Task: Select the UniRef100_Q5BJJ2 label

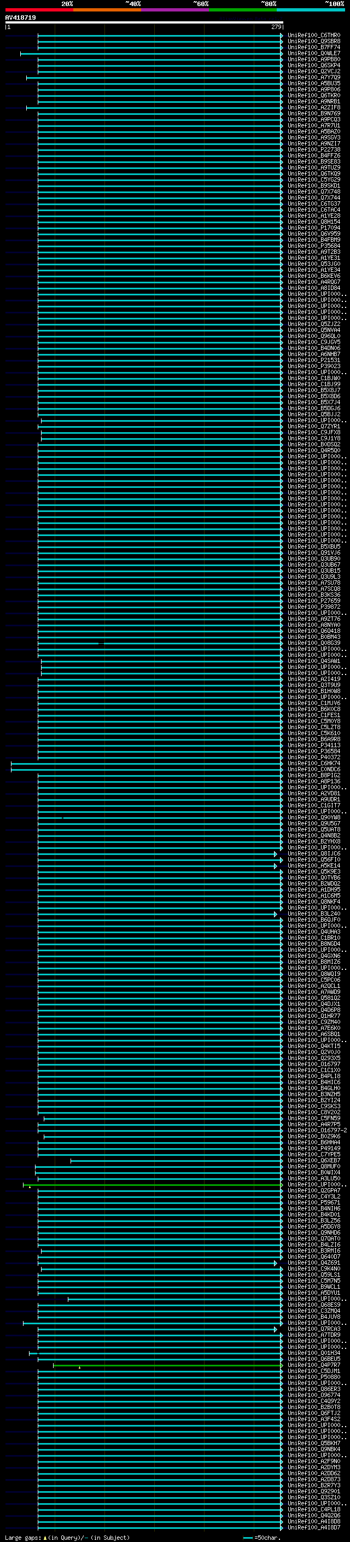Action: [313, 414]
